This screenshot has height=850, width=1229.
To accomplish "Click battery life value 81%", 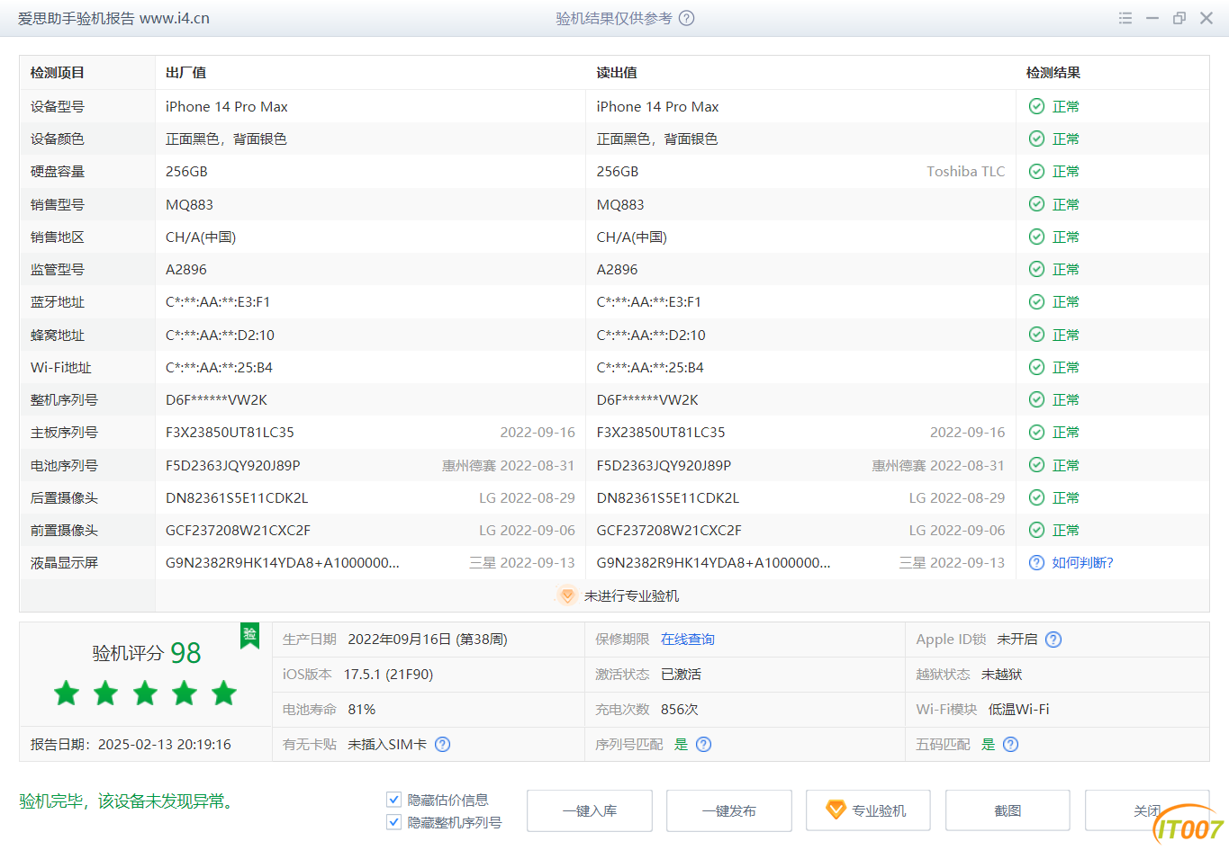I will (x=362, y=710).
